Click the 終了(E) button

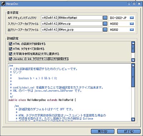129,131
